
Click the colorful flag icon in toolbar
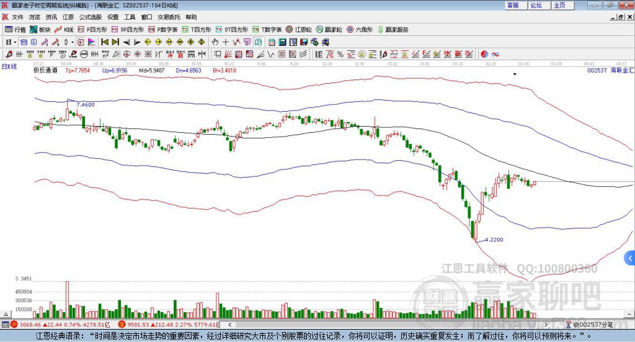pyautogui.click(x=92, y=42)
